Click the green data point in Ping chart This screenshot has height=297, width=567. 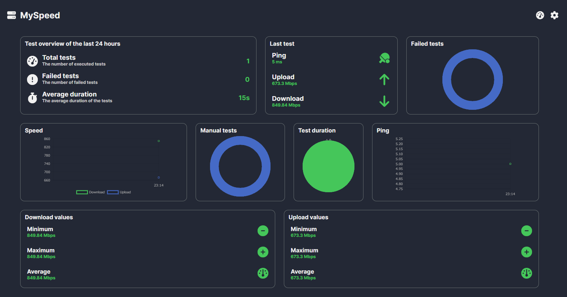click(x=510, y=164)
